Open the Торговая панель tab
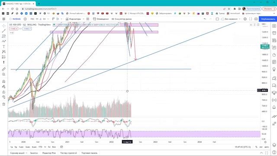 pyautogui.click(x=90, y=153)
